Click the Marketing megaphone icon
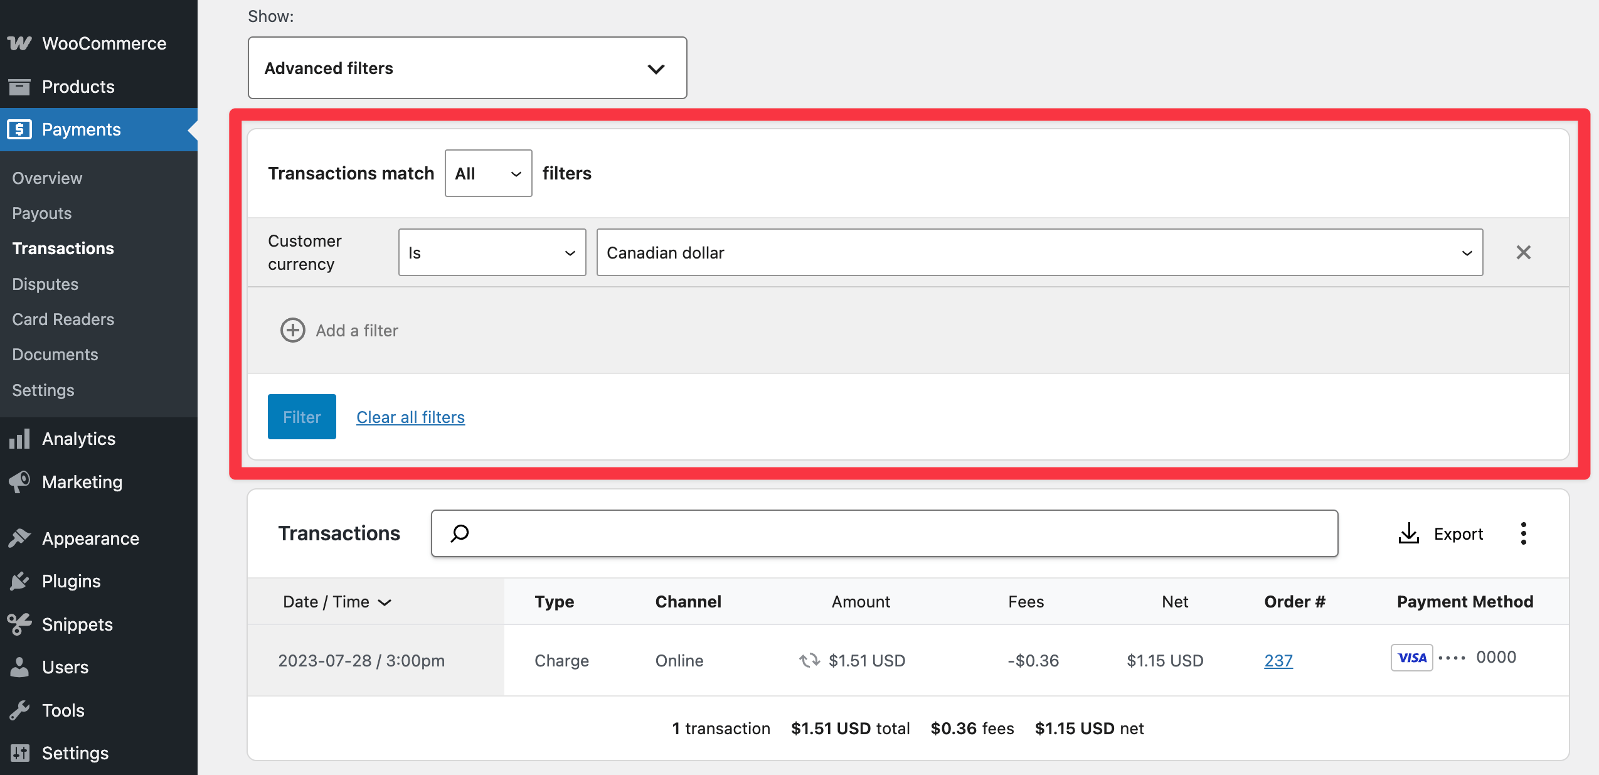The width and height of the screenshot is (1599, 775). [x=19, y=481]
